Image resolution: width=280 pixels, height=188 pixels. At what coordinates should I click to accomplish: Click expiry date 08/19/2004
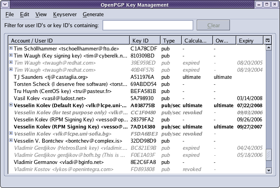250,70
